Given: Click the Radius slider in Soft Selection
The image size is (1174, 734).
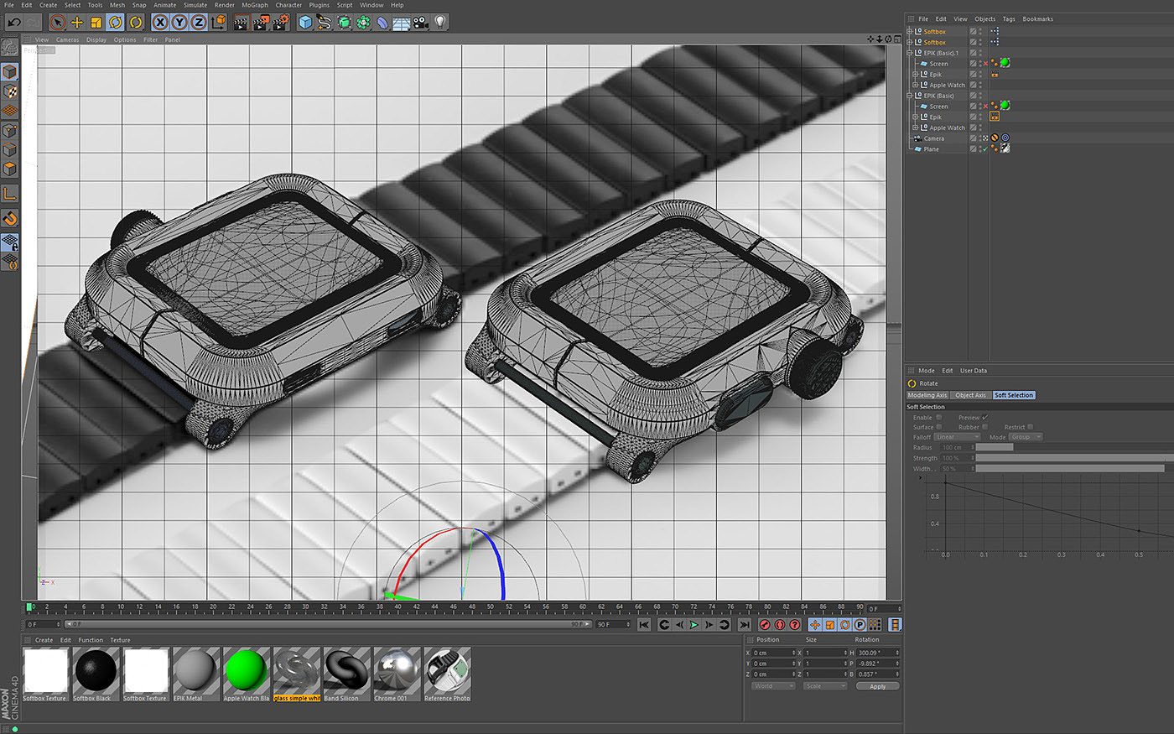Looking at the screenshot, I should point(994,447).
